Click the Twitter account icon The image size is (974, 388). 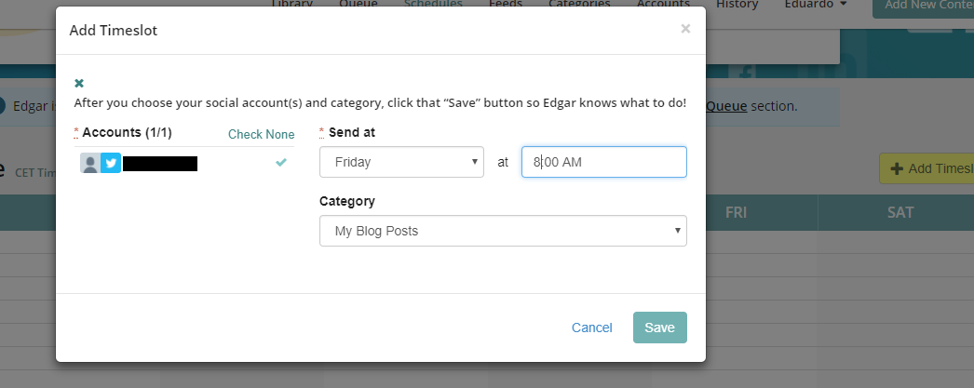coord(111,164)
